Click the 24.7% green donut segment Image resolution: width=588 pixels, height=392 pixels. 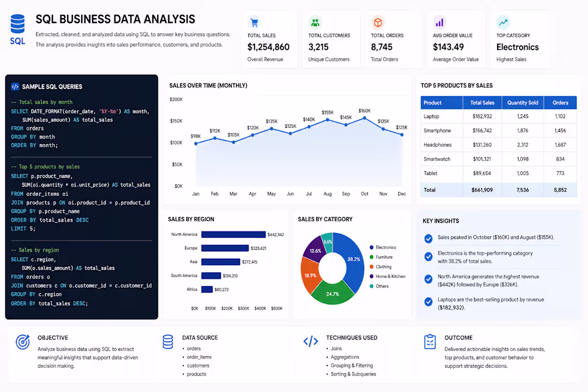click(x=332, y=294)
